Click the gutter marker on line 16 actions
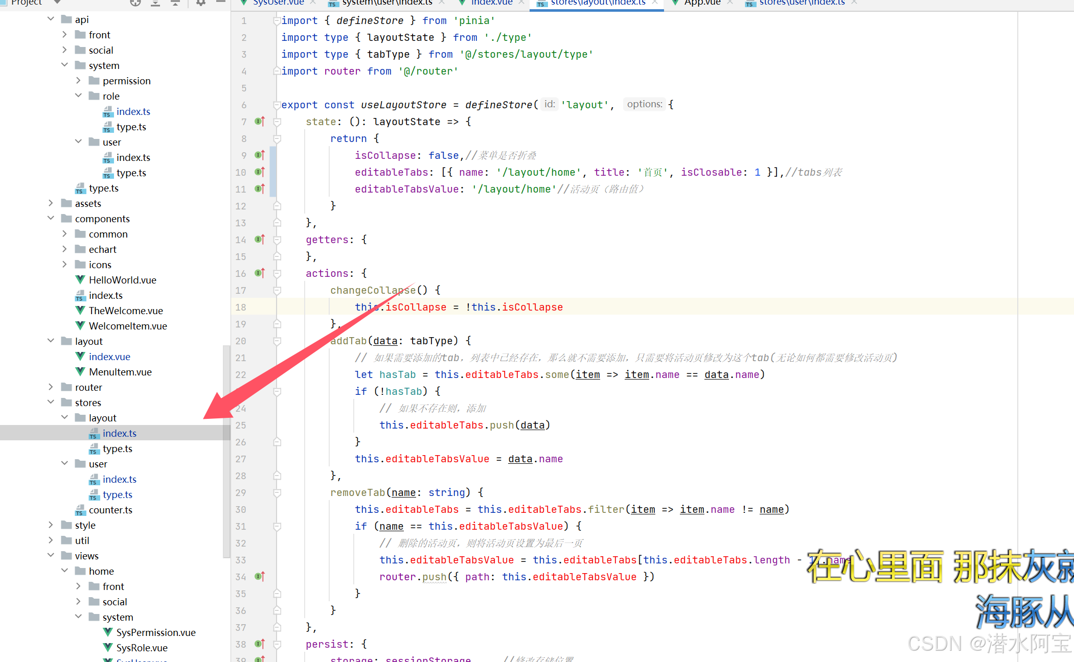 260,273
